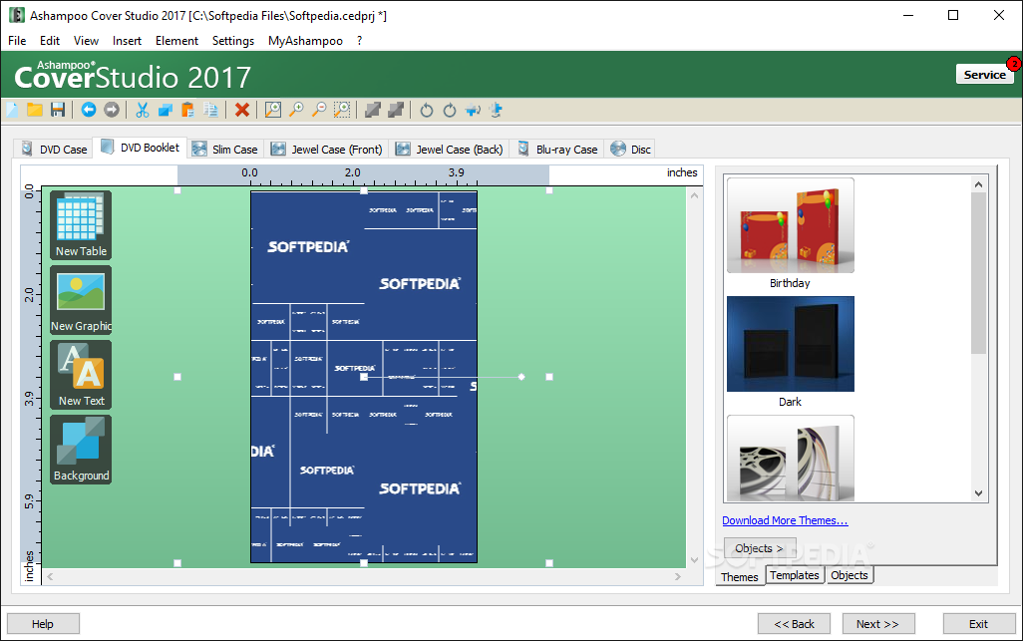
Task: Rotate element clockwise
Action: (x=450, y=110)
